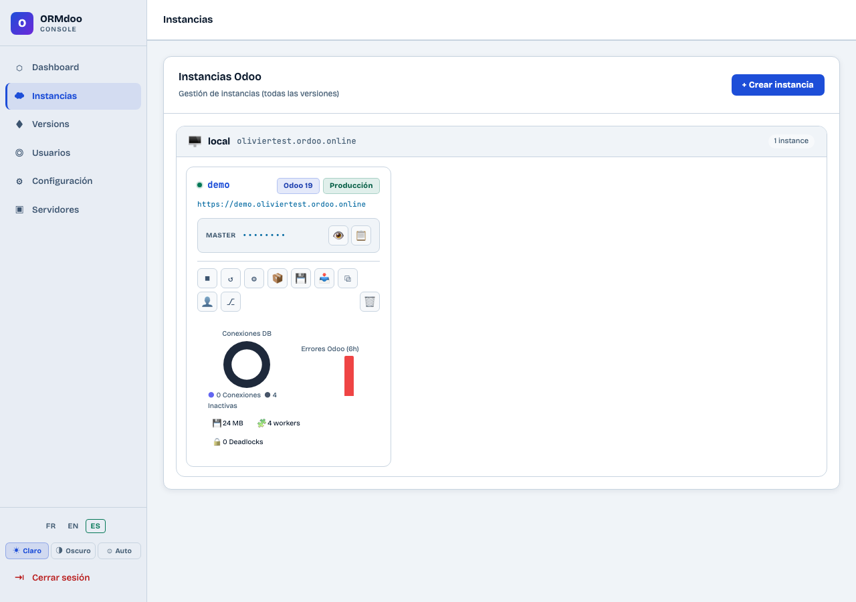Click the Dashboard hexagon icon in sidebar

(x=19, y=68)
